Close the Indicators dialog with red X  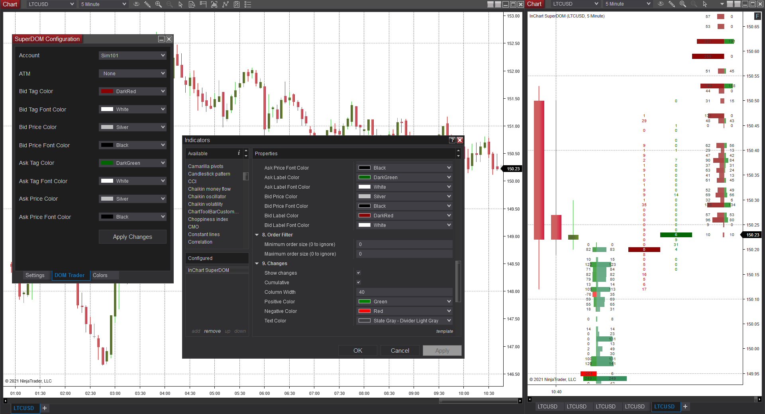460,140
